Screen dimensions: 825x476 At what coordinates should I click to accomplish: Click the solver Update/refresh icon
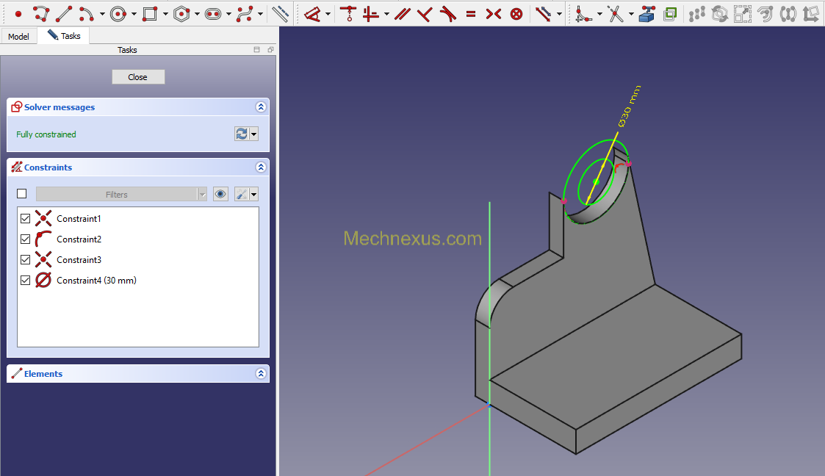click(x=242, y=134)
